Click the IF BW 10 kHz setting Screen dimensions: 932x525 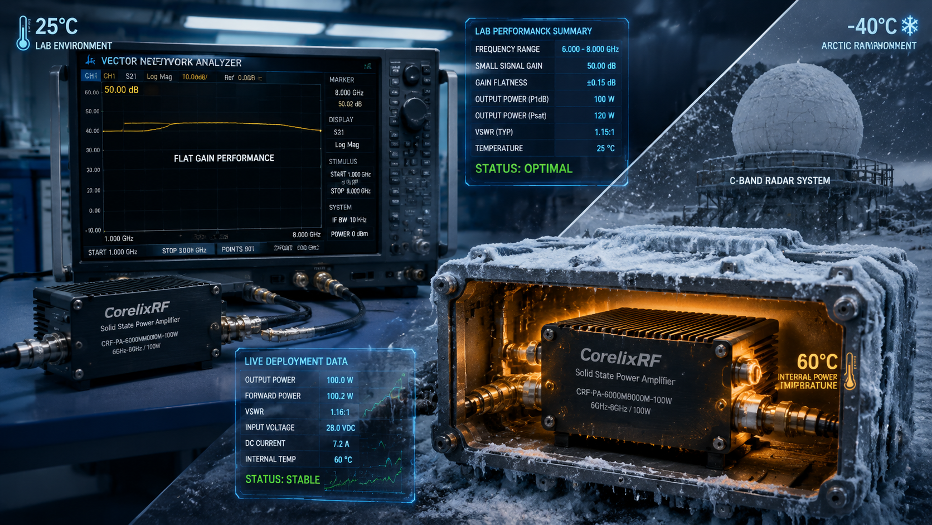[349, 220]
